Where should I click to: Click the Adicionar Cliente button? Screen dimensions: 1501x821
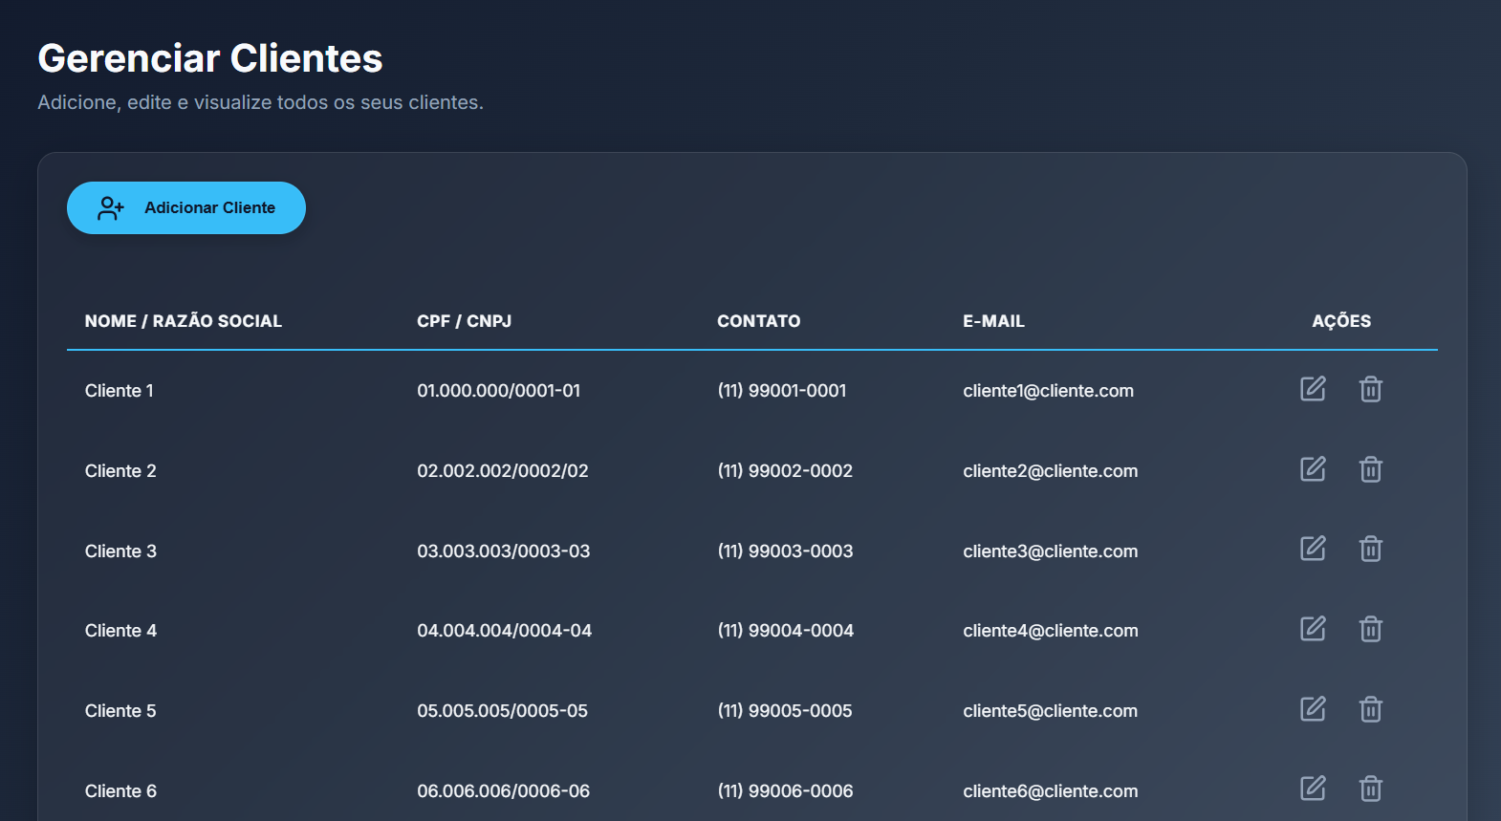click(x=186, y=207)
